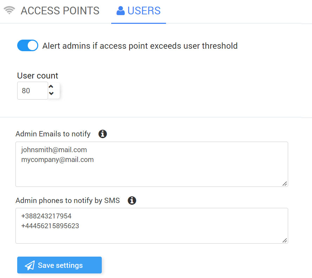Screen dimensions: 312x278
Task: Click info icon next to Admin phones SMS
Action: tap(132, 201)
